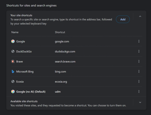Open more actions menu for DuckDuckGo row
The height and width of the screenshot is (115, 151).
pos(139,51)
